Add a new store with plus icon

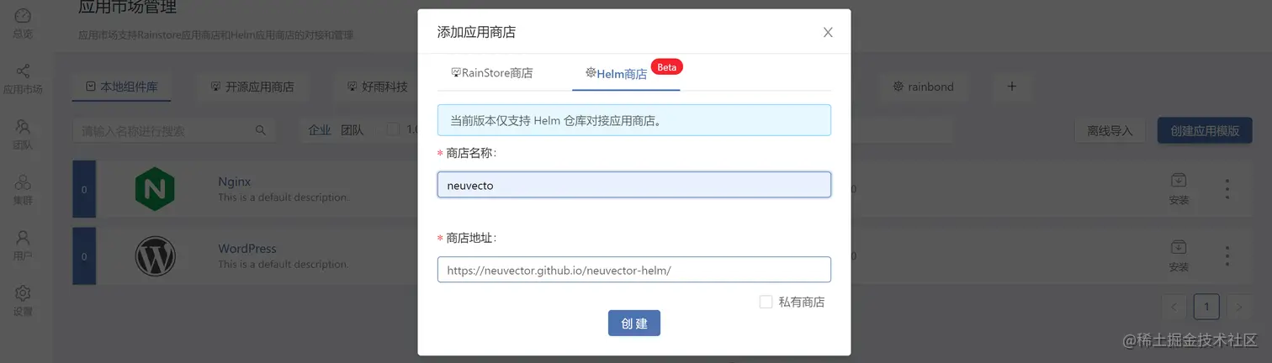click(1012, 86)
